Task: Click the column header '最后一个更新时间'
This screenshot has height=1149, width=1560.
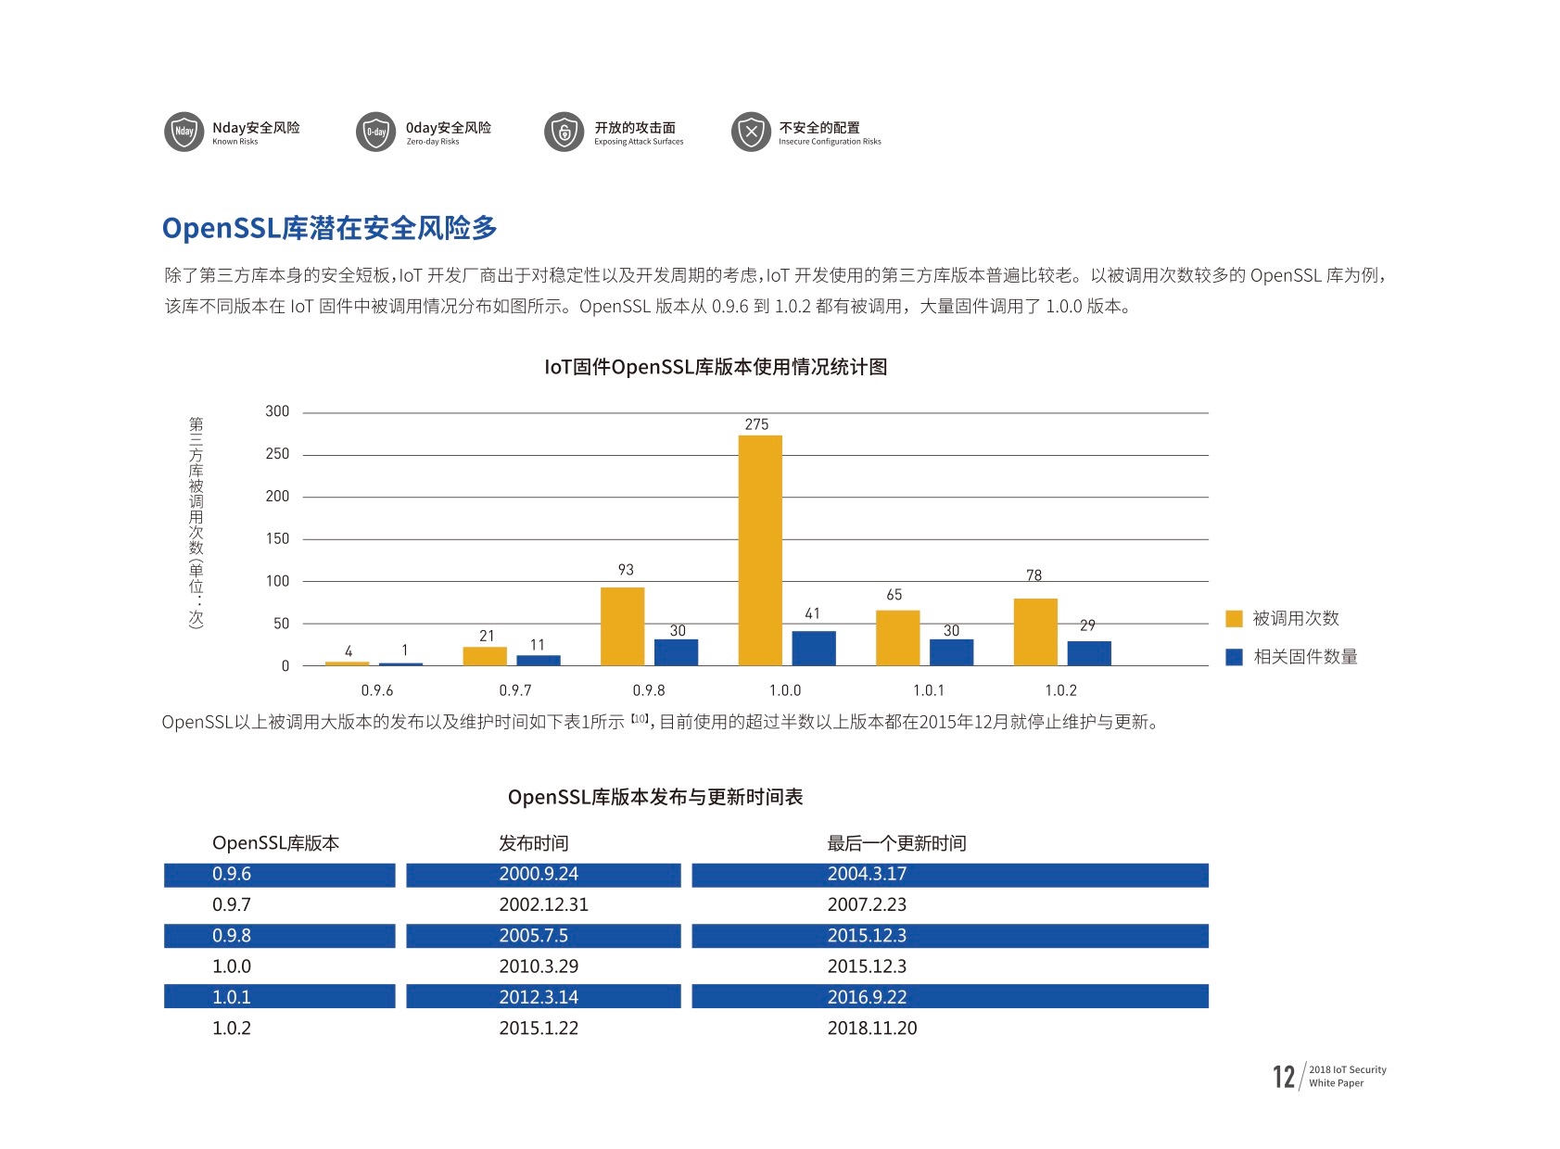Action: pyautogui.click(x=897, y=843)
